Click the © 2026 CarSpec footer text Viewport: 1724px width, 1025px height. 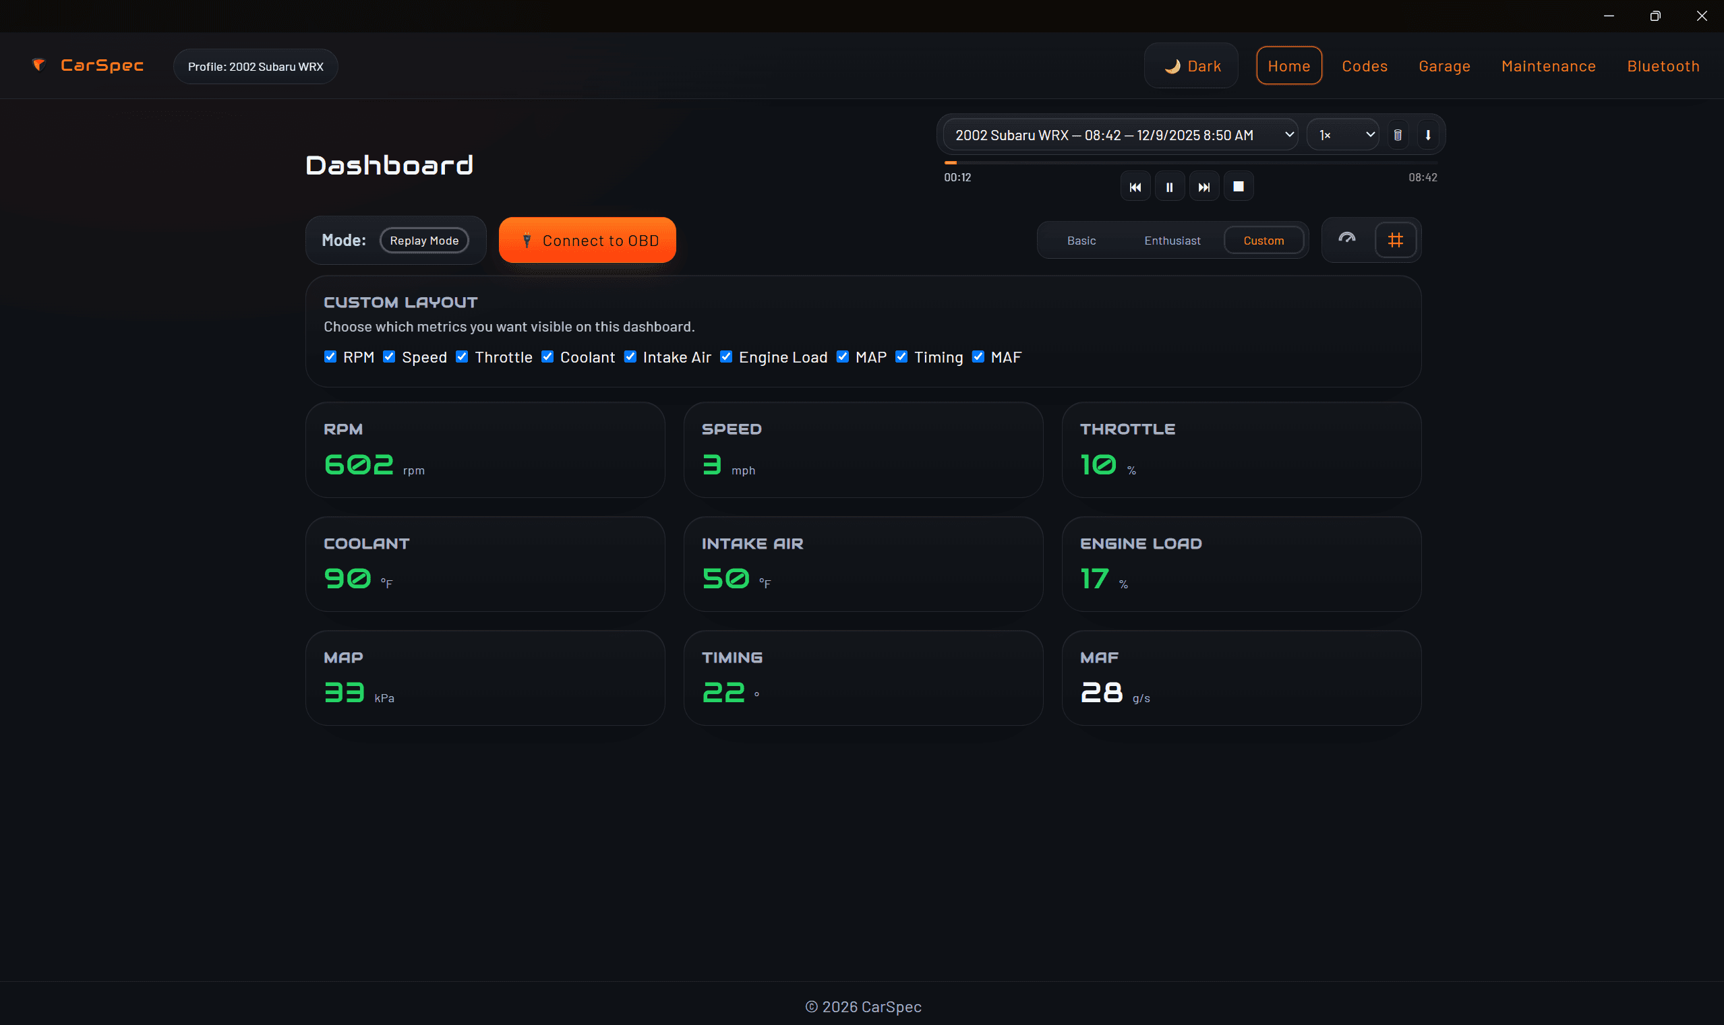pyautogui.click(x=863, y=1007)
